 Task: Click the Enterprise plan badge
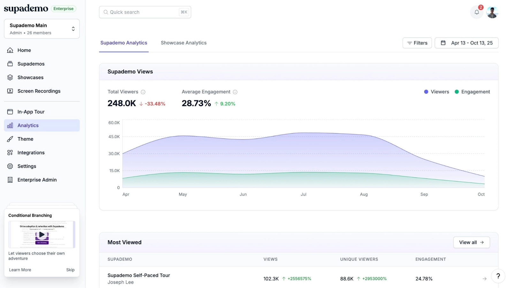point(64,9)
